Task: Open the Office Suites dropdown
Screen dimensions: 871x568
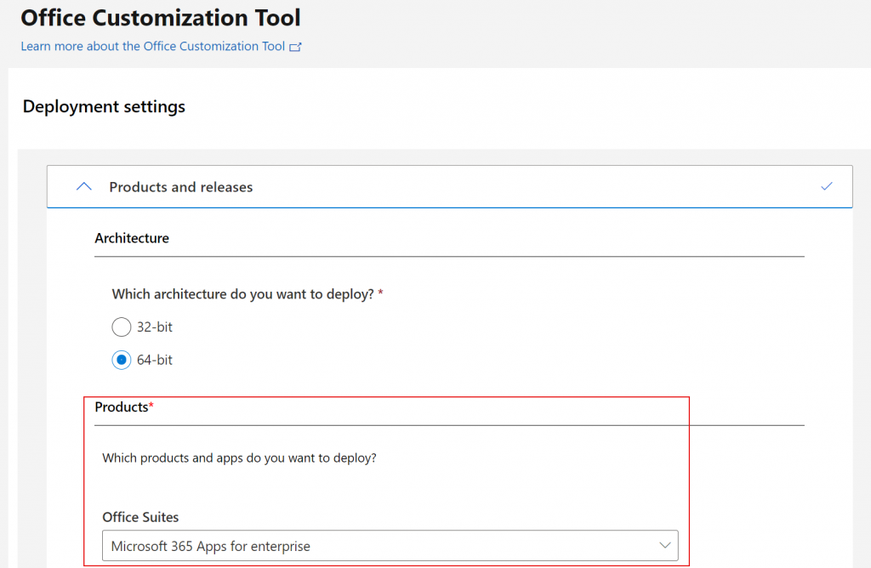Action: coord(390,546)
